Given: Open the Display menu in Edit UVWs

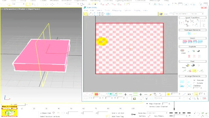Looking at the screenshot, I should 137,10.
